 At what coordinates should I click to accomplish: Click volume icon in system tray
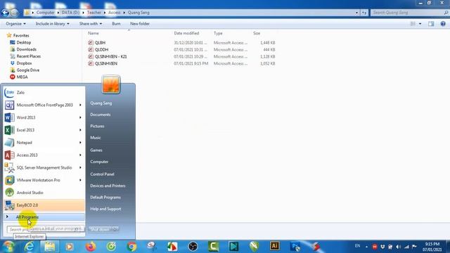[399, 247]
